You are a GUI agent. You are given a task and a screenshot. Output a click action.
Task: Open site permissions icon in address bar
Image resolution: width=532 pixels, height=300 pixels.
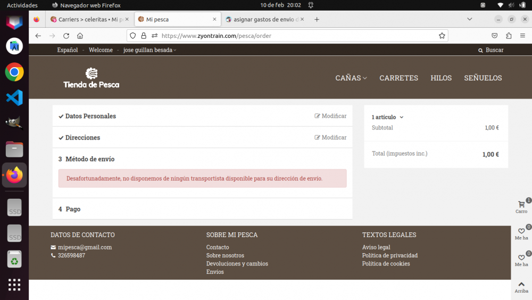[155, 36]
